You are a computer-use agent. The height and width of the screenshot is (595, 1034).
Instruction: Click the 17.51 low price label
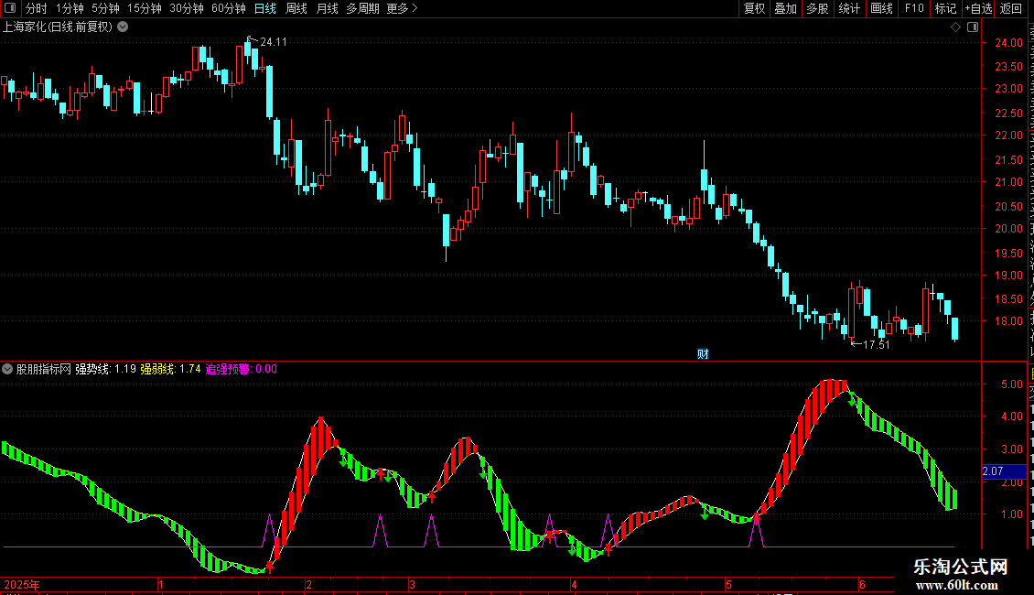pyautogui.click(x=877, y=344)
